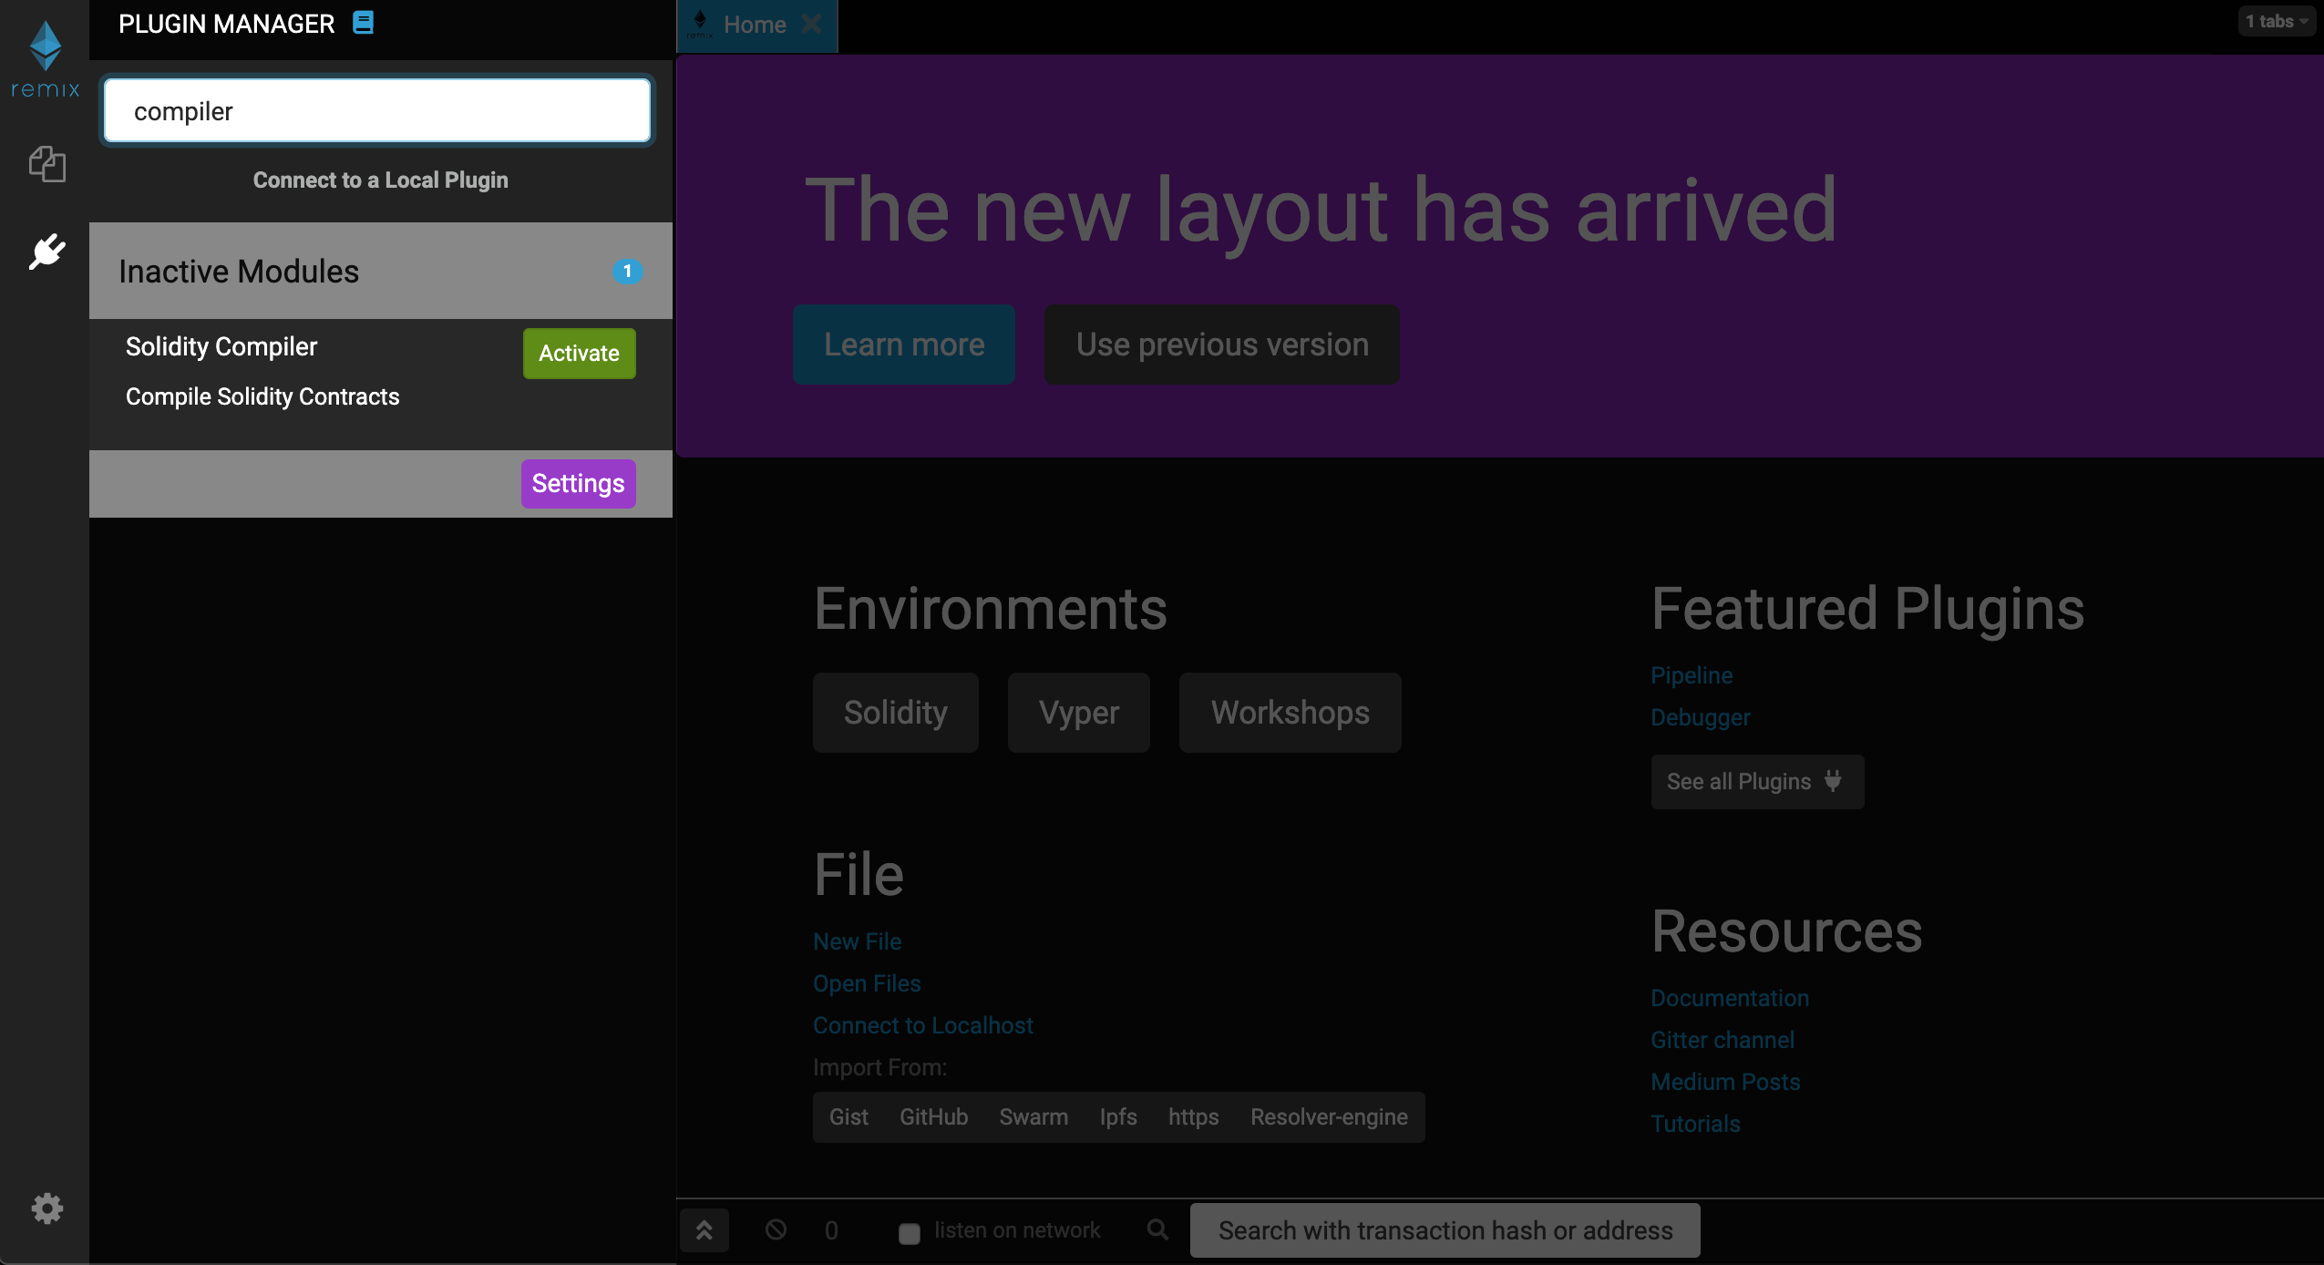Open the plugin manager Settings button
This screenshot has width=2324, height=1265.
(578, 483)
